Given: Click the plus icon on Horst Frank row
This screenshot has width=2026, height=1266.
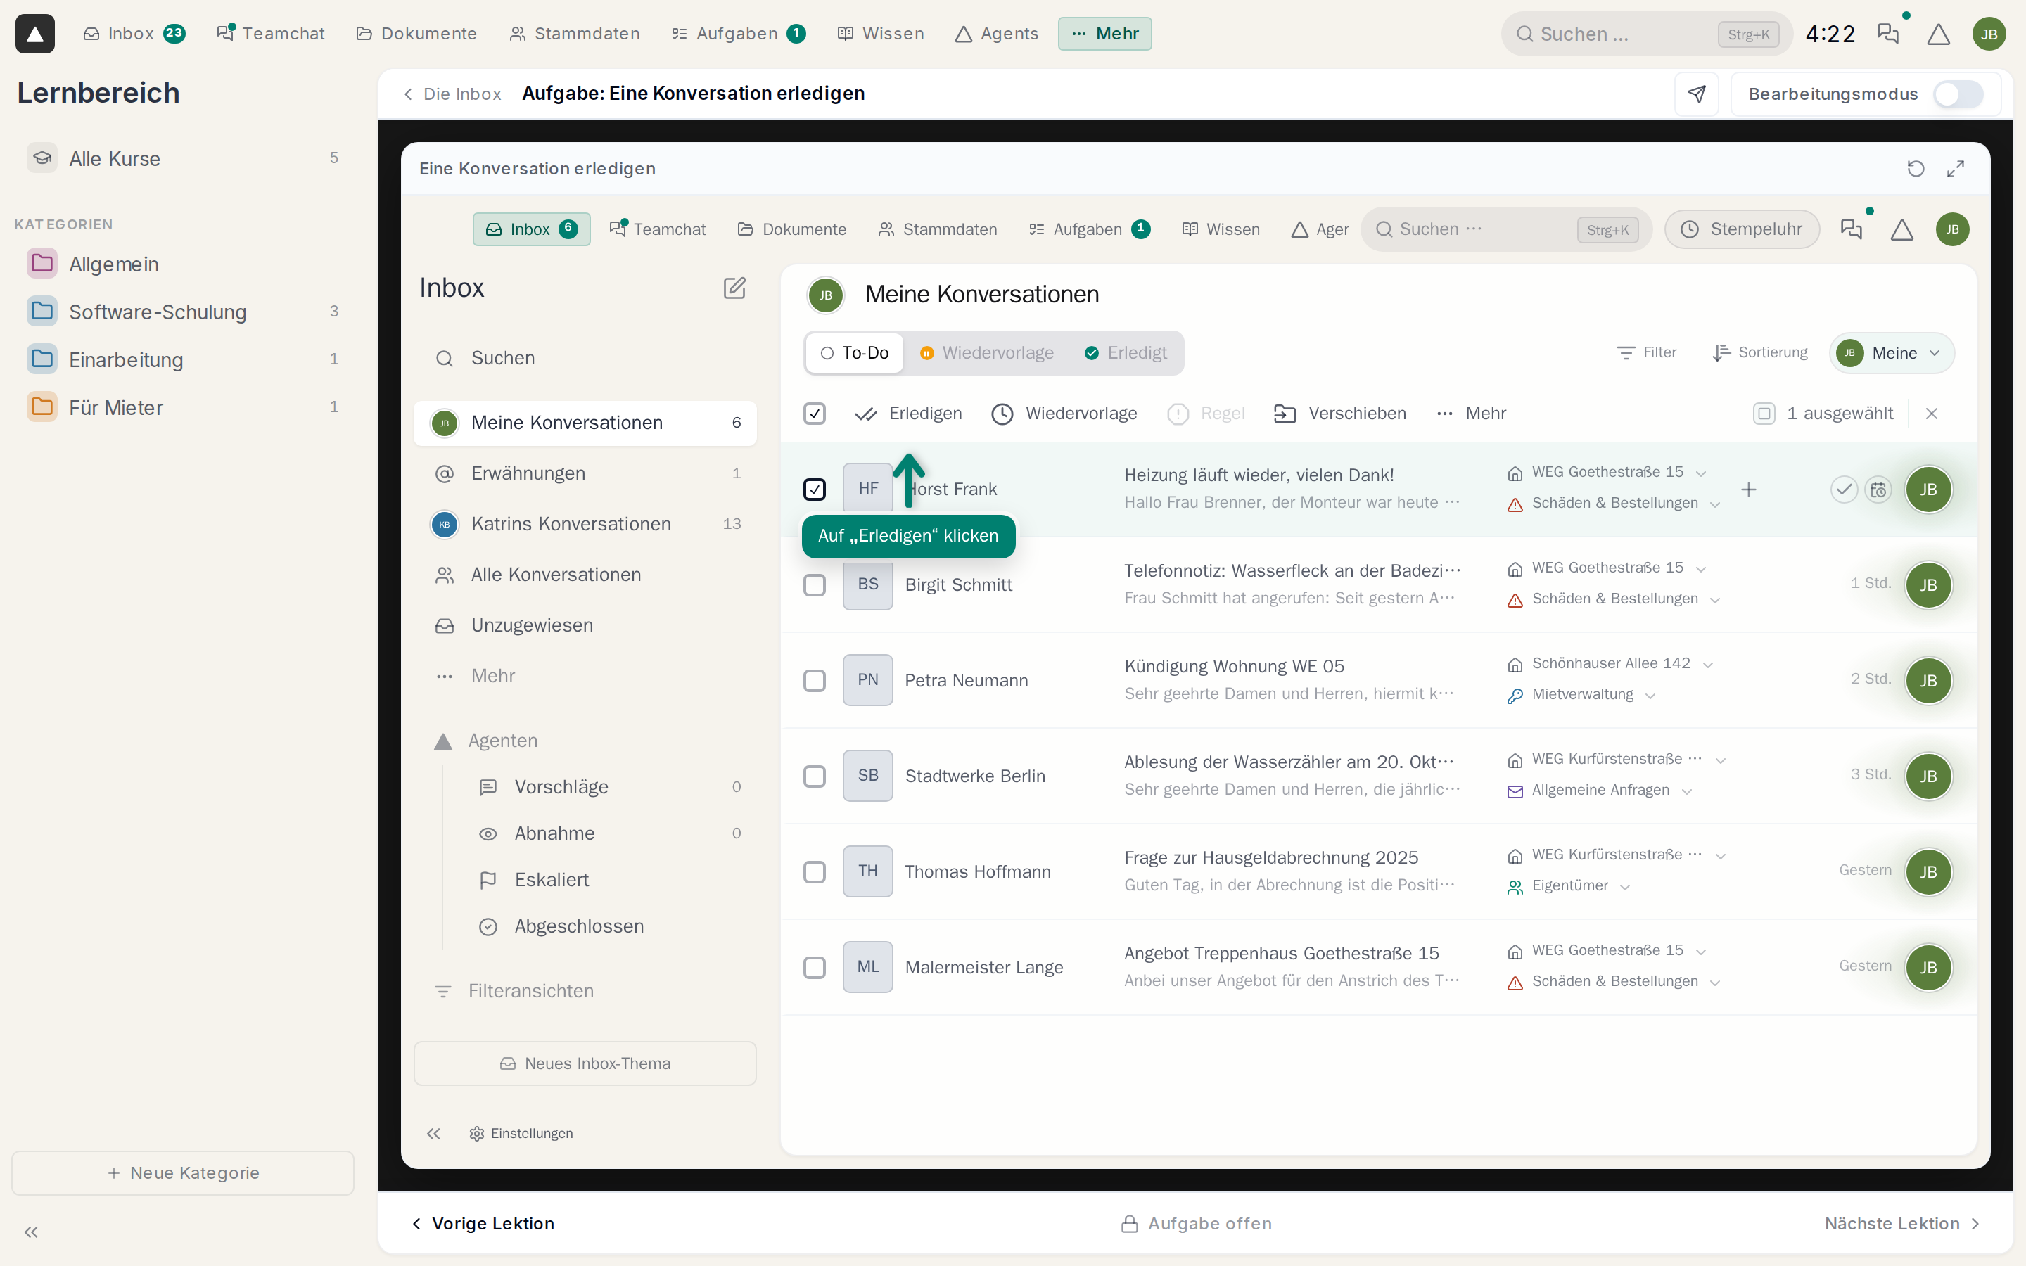Looking at the screenshot, I should tap(1749, 490).
